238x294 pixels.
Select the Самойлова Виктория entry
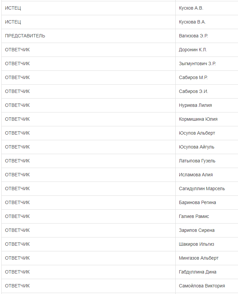202,286
